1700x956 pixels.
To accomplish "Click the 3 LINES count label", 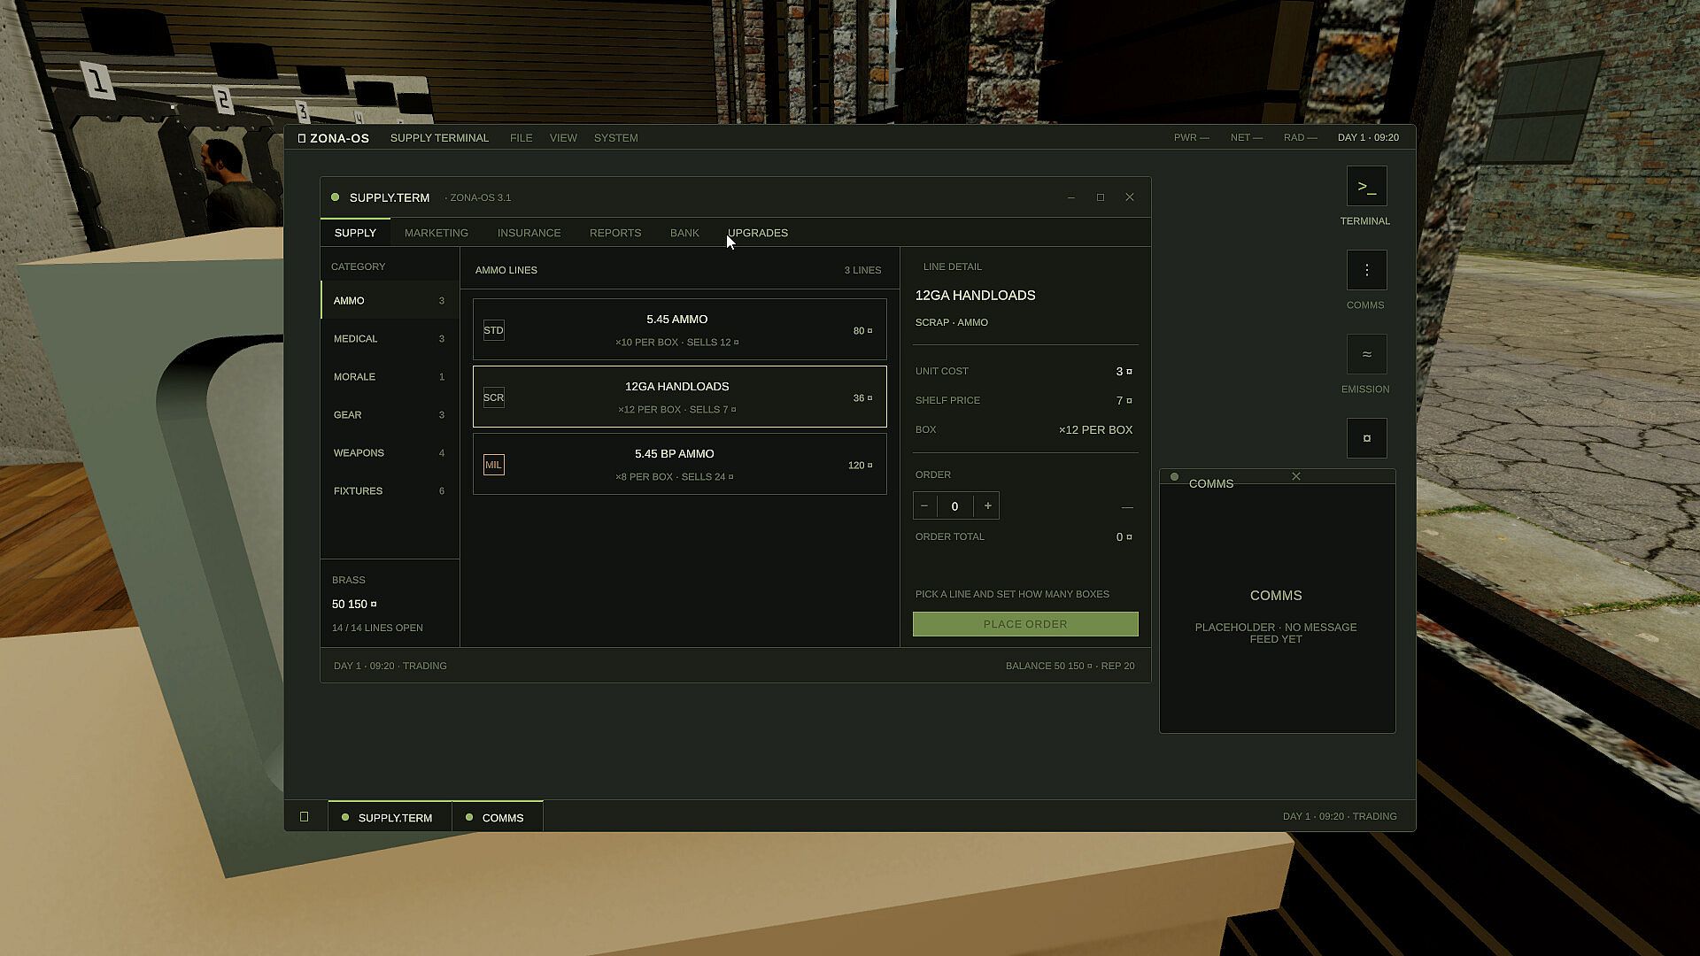I will tap(862, 271).
